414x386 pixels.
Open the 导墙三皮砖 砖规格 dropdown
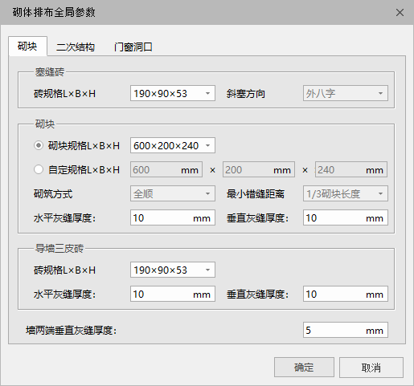click(x=173, y=270)
